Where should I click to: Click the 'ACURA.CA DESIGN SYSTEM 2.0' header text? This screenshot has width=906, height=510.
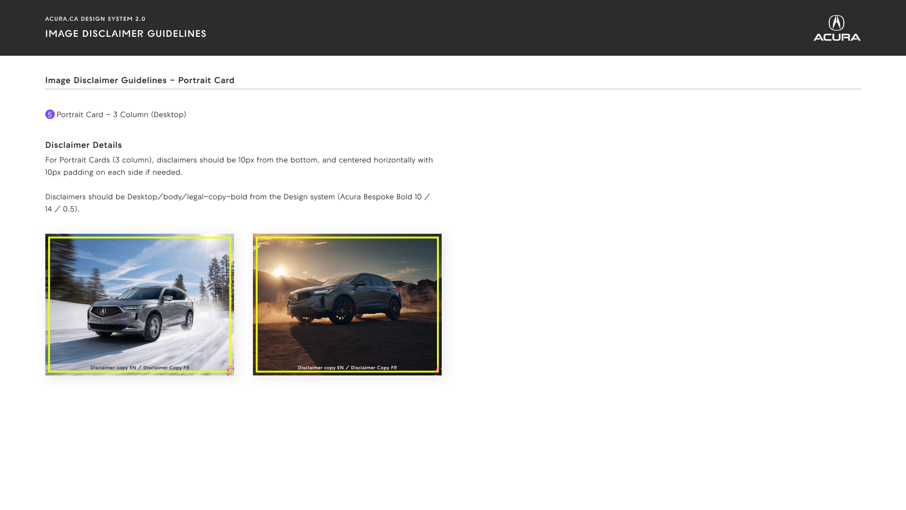pyautogui.click(x=95, y=19)
